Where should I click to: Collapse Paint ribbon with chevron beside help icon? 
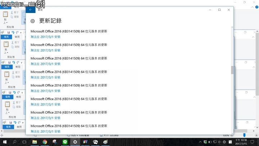coord(253,7)
